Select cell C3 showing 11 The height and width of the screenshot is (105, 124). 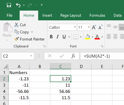[x=60, y=85]
